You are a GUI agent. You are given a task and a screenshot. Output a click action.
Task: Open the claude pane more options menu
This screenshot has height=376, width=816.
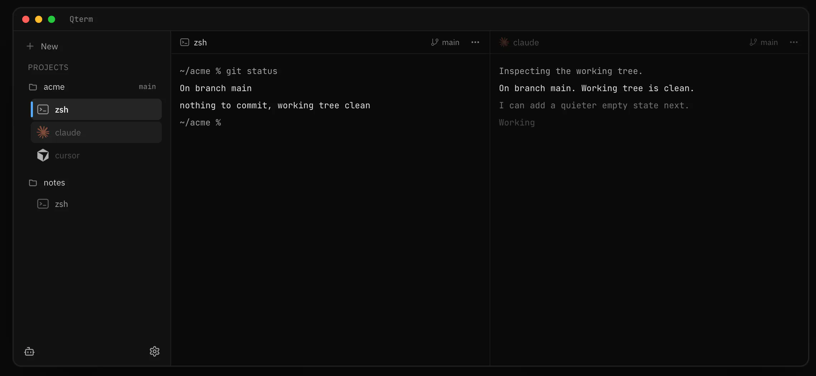point(794,42)
